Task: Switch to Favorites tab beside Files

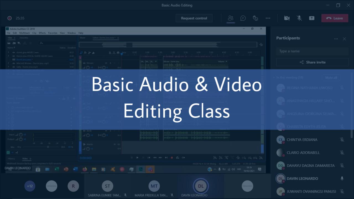Action: click(x=24, y=38)
